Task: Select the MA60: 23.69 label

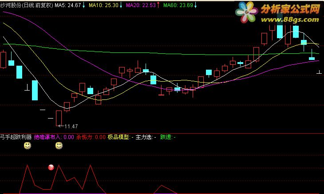Action: (178, 5)
